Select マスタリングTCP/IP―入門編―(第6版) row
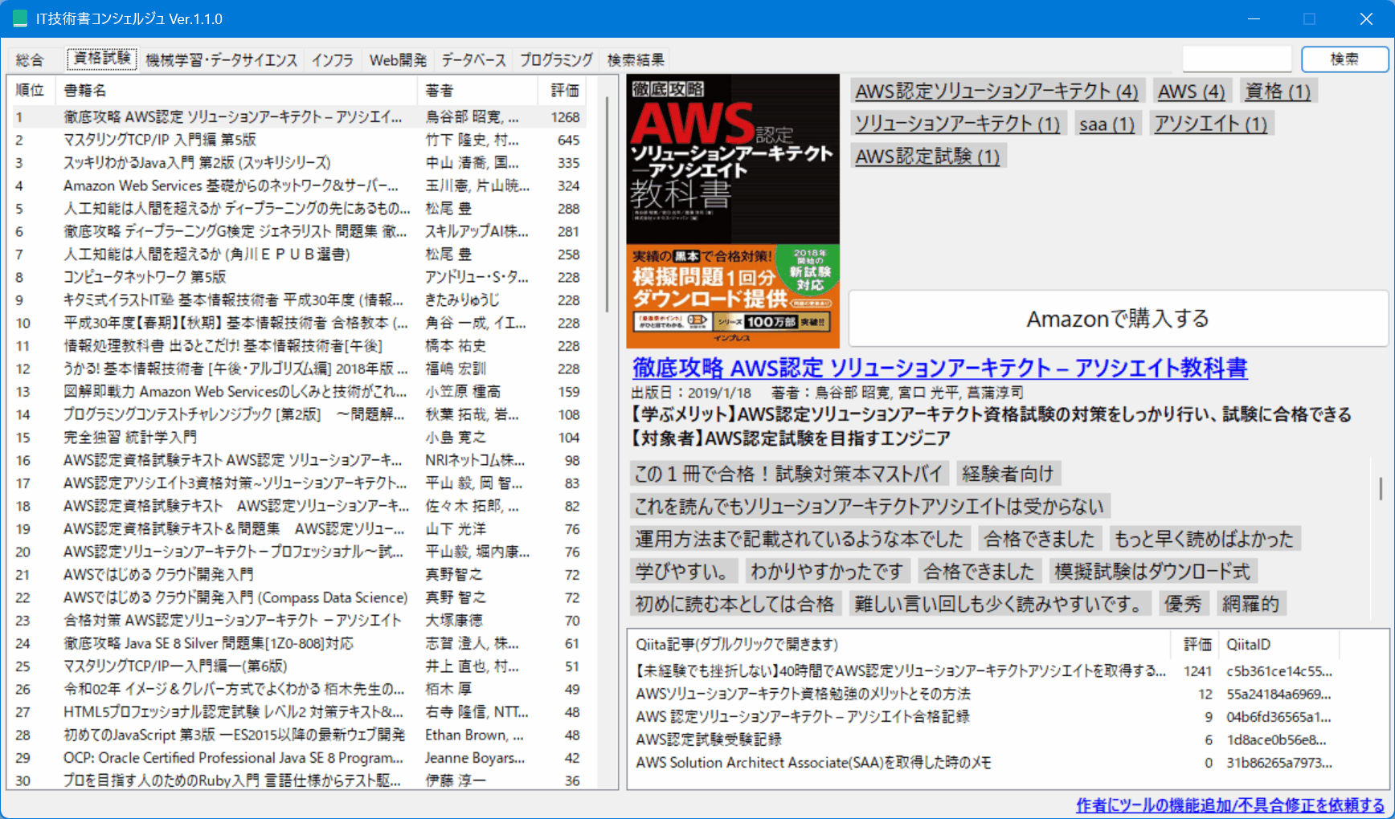 coord(297,666)
